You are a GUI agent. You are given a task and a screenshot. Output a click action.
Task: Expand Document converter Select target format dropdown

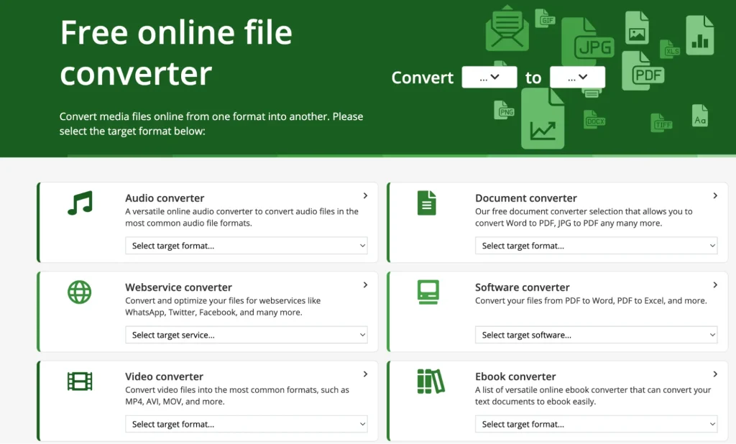(596, 246)
